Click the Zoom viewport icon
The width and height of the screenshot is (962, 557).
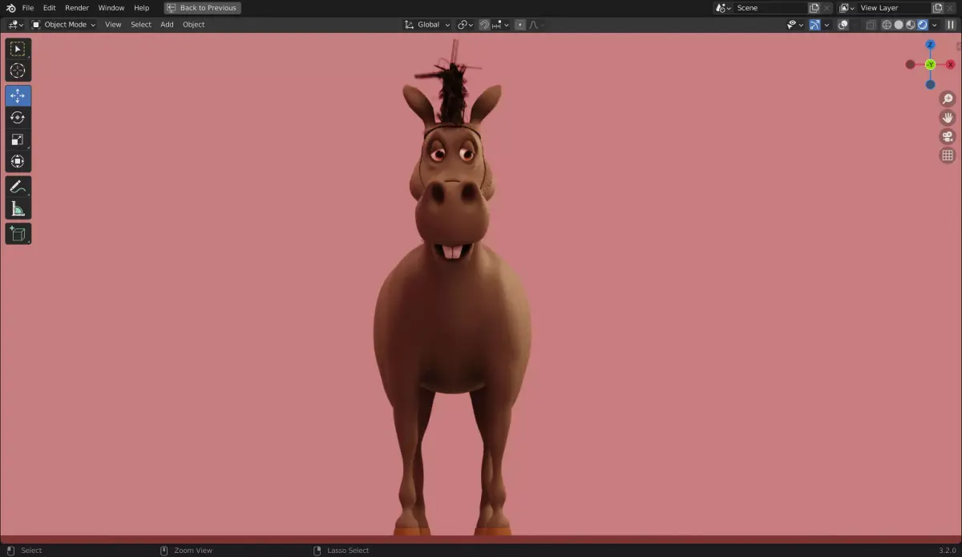point(948,99)
